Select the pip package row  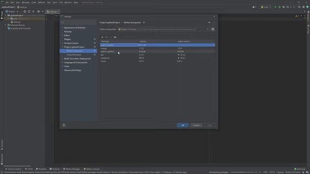pyautogui.click(x=157, y=55)
